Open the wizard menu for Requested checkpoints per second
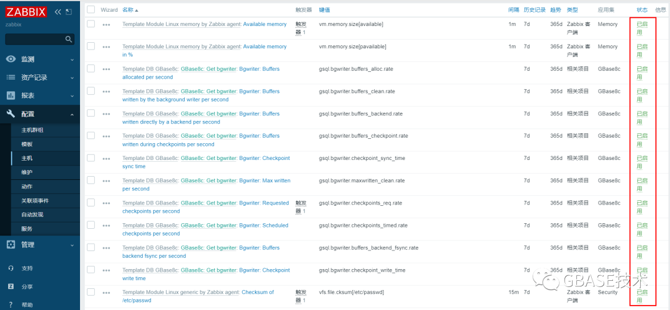Viewport: 670px width, 310px height. tap(107, 203)
